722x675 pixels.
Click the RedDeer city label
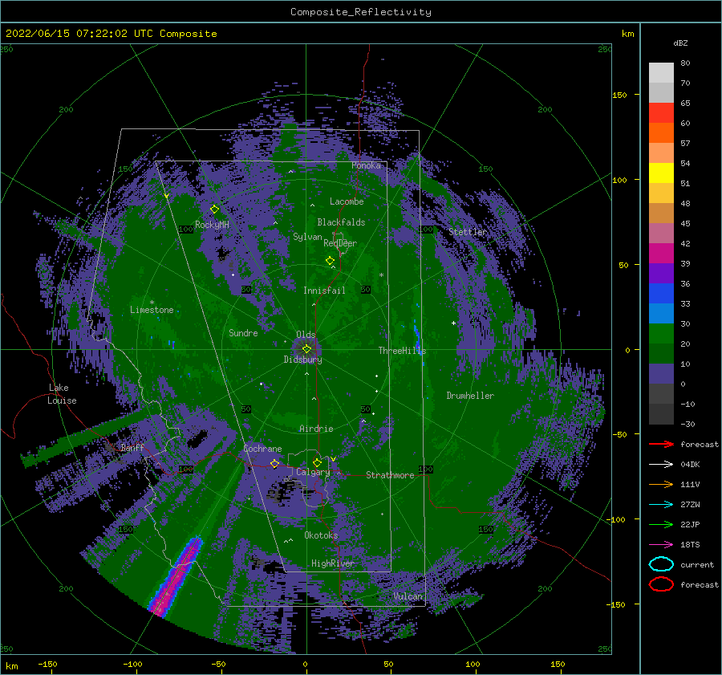click(340, 243)
